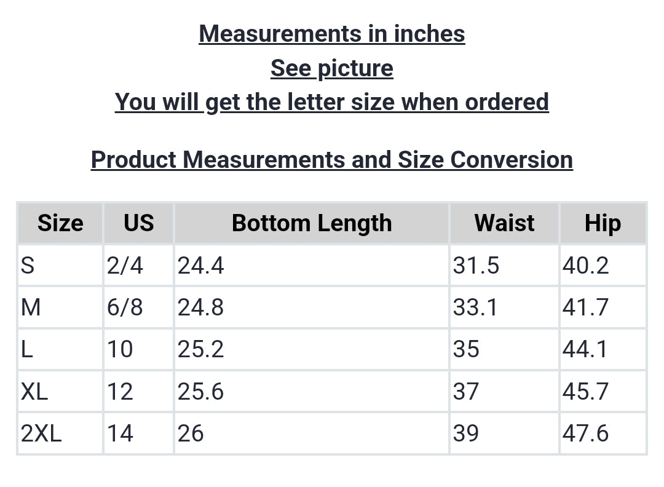This screenshot has width=664, height=487.
Task: Click the Hip column header
Action: (x=603, y=223)
